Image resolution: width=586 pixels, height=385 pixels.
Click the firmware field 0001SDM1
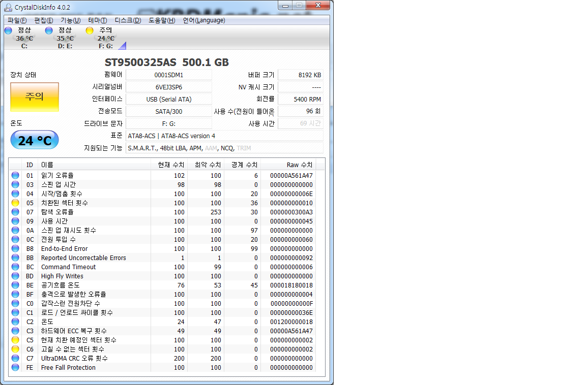[169, 75]
